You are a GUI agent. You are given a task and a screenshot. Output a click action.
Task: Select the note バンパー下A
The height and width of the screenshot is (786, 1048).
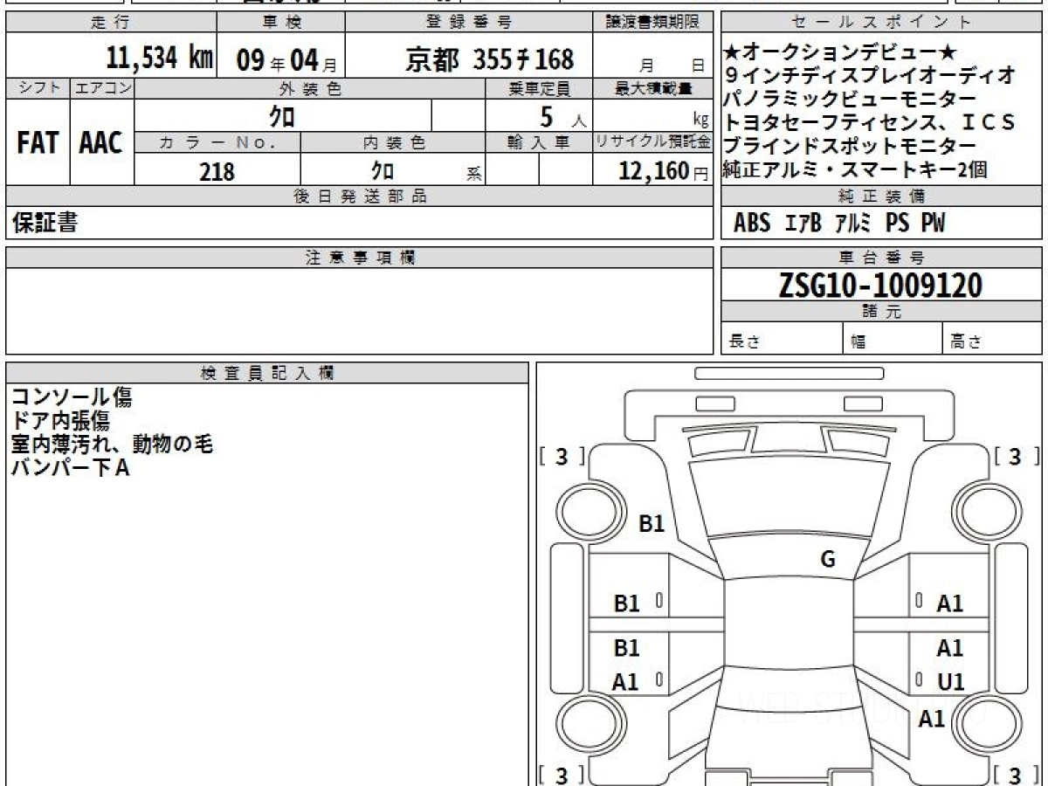[71, 469]
